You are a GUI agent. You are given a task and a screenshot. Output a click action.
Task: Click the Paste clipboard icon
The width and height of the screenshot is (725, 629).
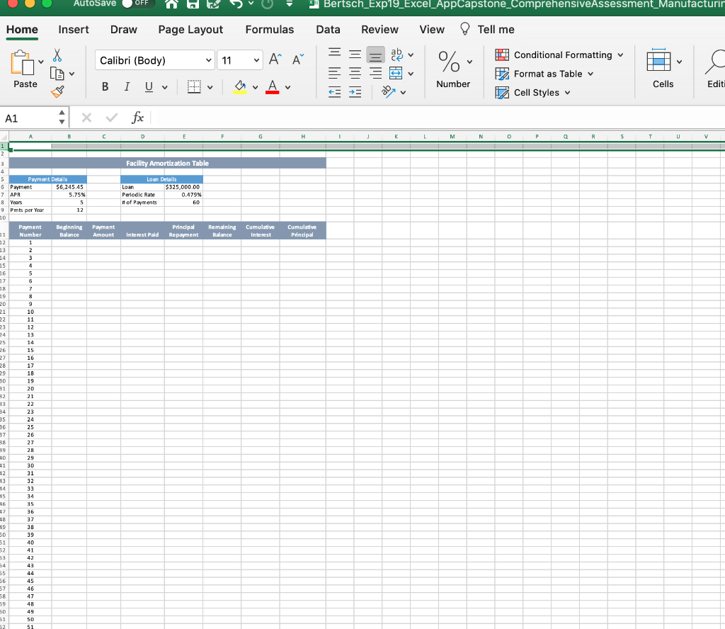(x=22, y=62)
